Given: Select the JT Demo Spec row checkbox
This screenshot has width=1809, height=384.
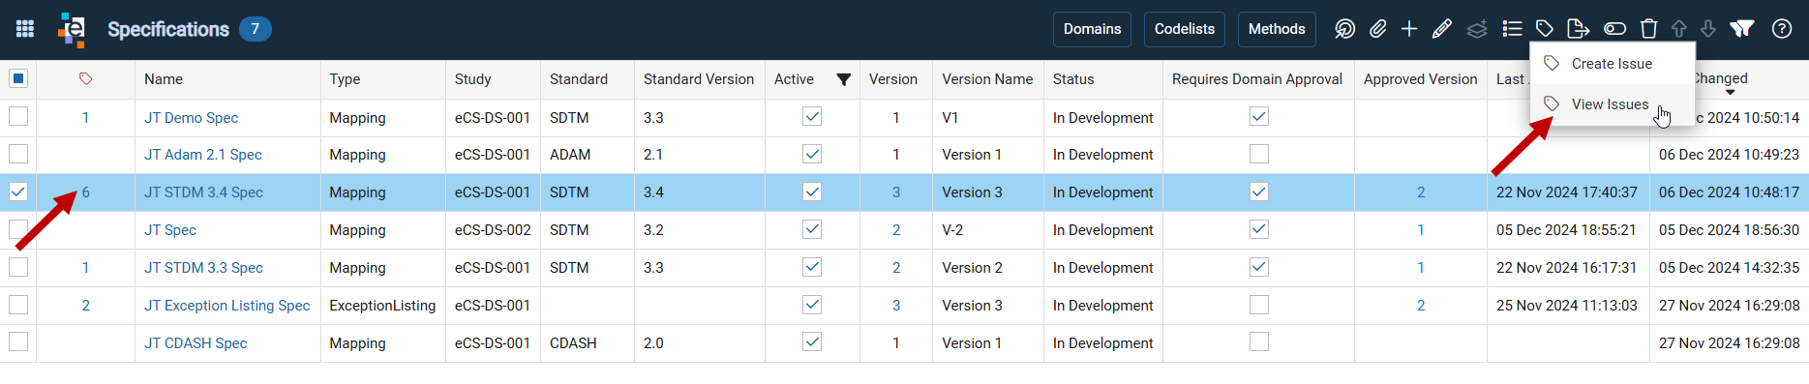Looking at the screenshot, I should point(18,116).
